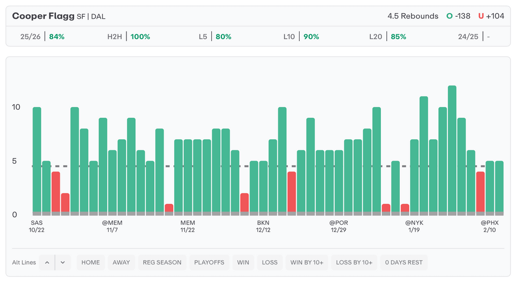Viewport: 520px width, 285px height.
Task: Open the H2H 100% split
Action: coord(128,37)
